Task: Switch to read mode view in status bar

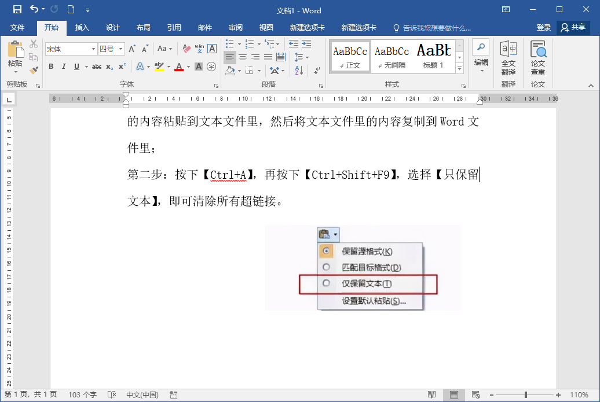Action: tap(431, 394)
